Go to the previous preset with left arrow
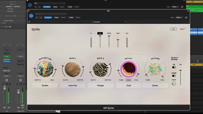 coord(37,17)
